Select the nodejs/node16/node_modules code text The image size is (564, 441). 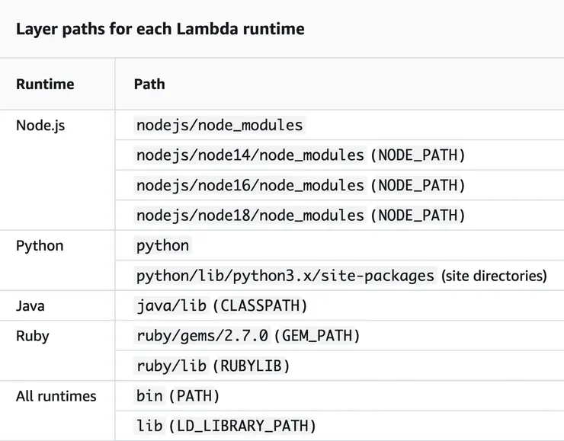coord(250,185)
